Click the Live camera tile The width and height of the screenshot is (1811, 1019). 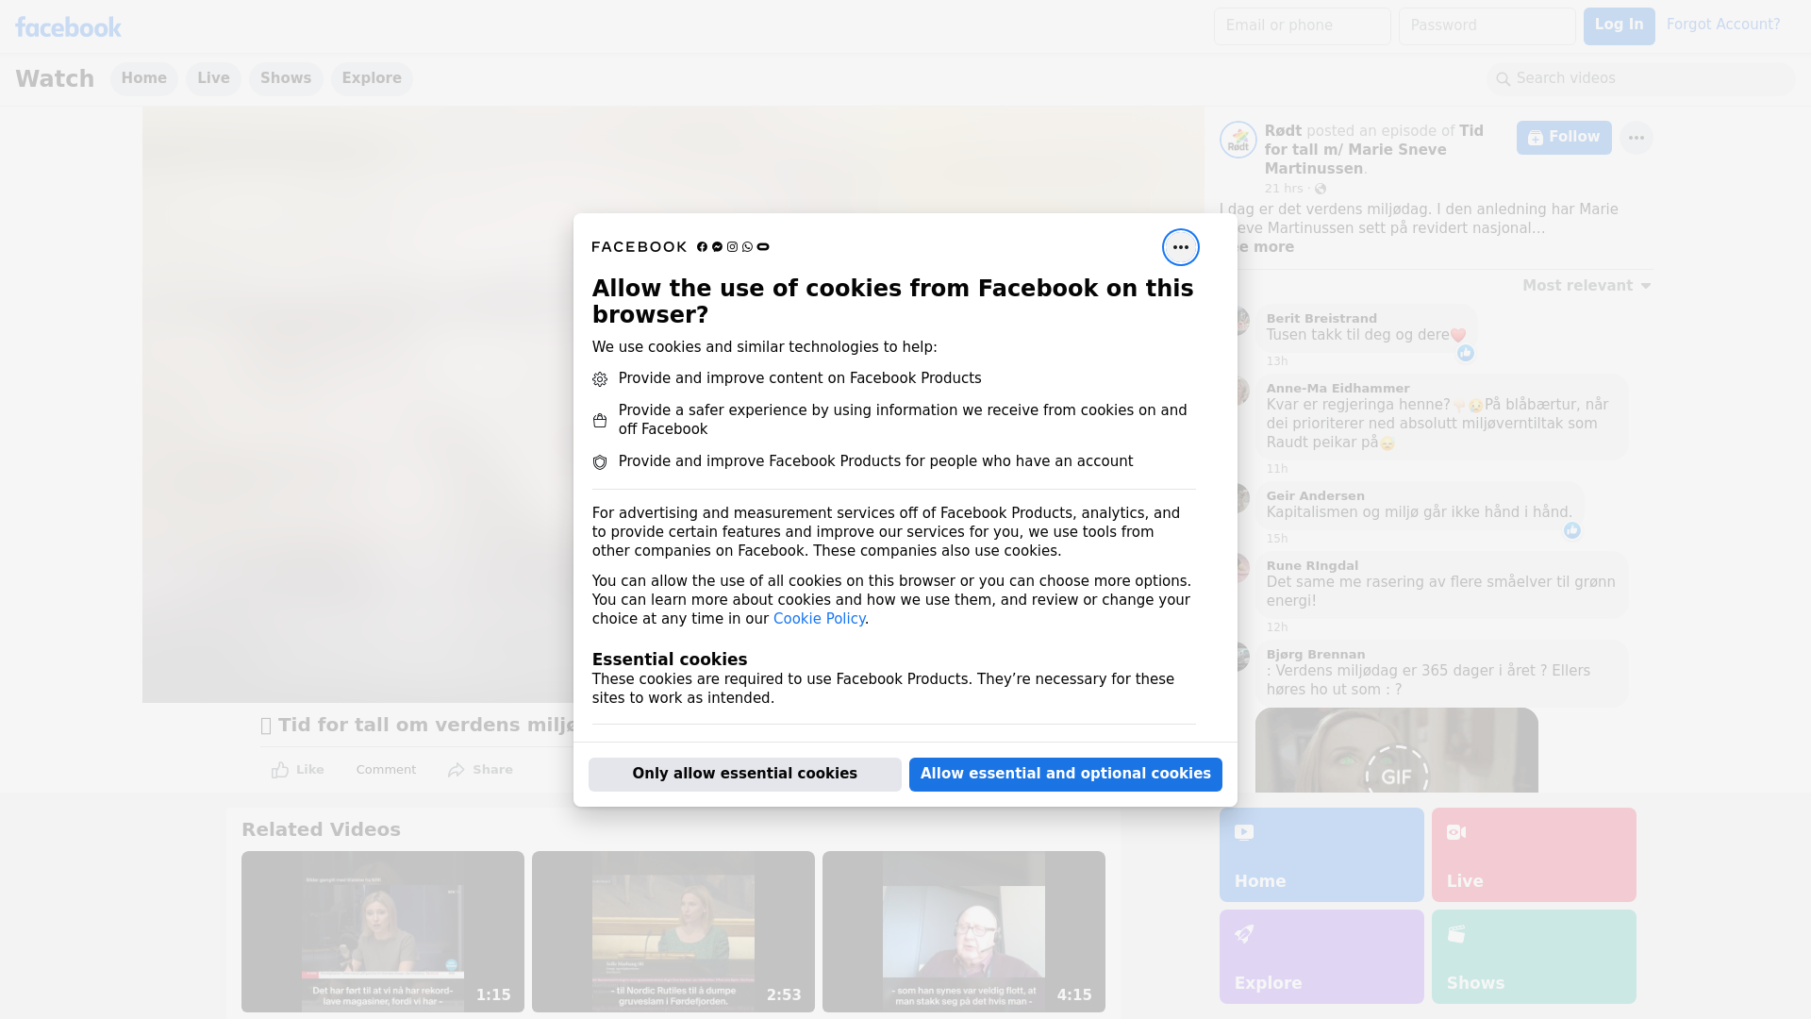click(x=1533, y=854)
